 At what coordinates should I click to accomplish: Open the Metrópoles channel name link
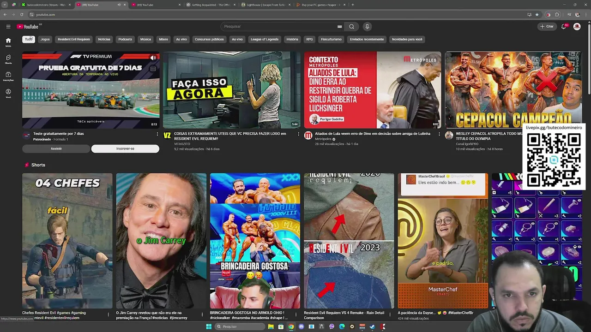323,139
